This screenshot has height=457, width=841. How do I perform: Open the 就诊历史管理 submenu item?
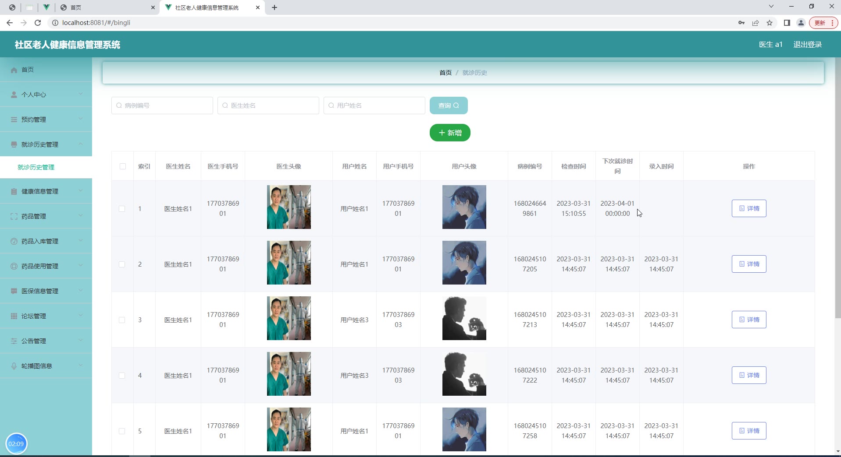[x=36, y=167]
